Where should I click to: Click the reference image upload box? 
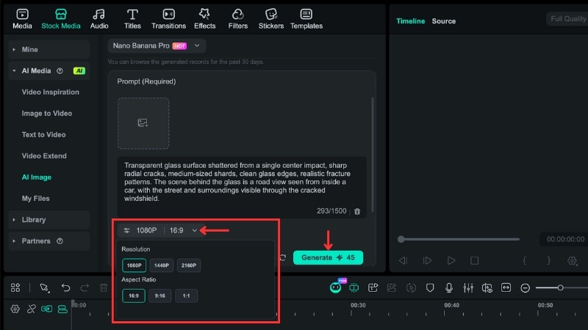[x=143, y=123]
